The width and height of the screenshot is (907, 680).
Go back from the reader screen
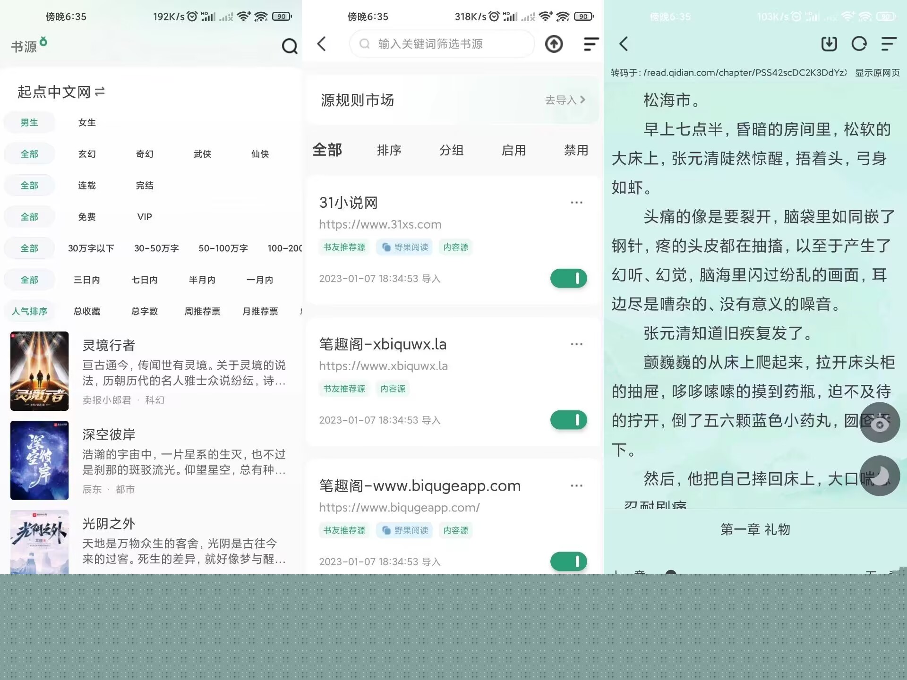coord(624,44)
